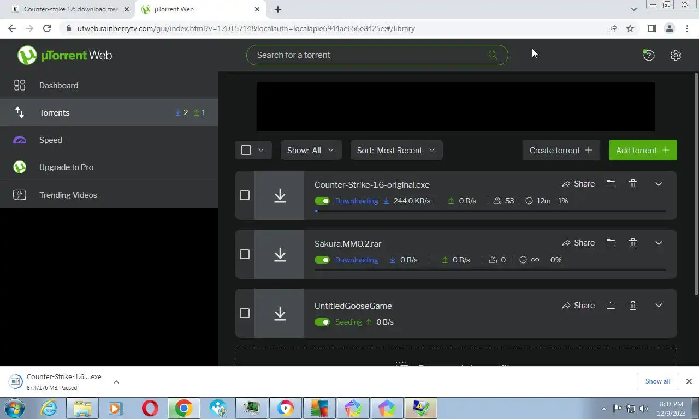Toggle off Sakura.MMO.2.rar download switch
699x419 pixels.
tap(322, 260)
